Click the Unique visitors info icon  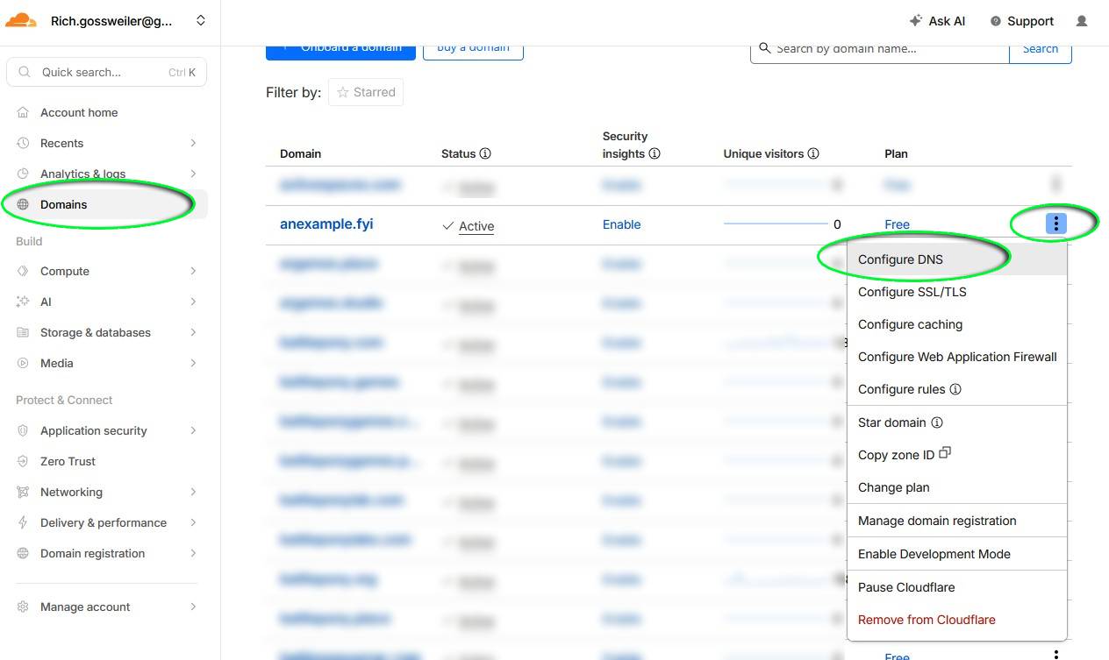point(813,153)
